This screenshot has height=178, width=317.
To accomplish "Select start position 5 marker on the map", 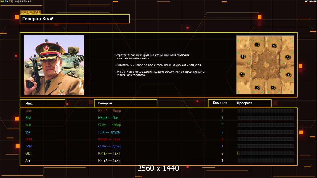I will 288,75.
